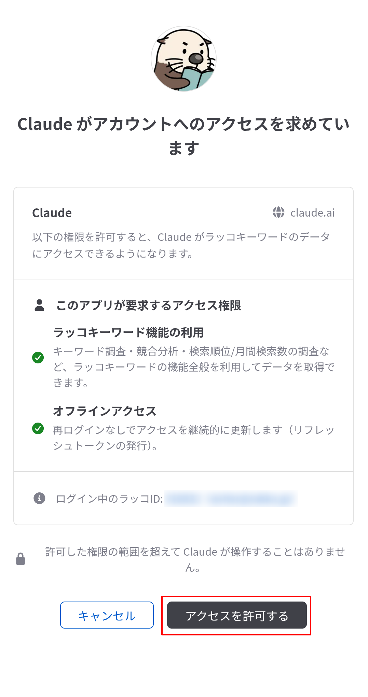Click the refresh token description text
The width and height of the screenshot is (368, 697).
click(193, 438)
